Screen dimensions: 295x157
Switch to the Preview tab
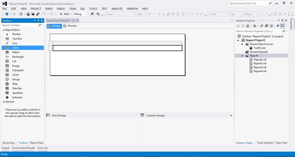point(70,26)
